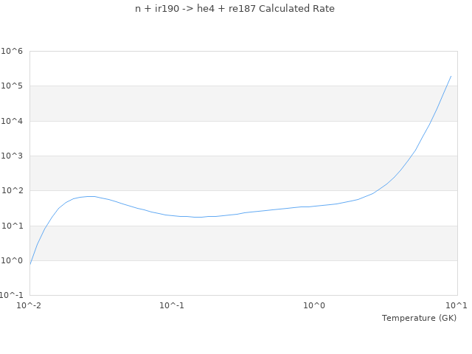
Task: Click the curve's lowest dip in the middle
Action: point(196,217)
